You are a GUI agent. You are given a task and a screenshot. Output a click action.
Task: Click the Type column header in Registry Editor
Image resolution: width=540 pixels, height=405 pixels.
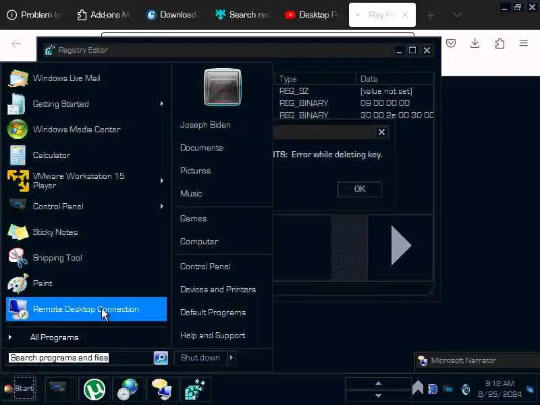click(315, 79)
